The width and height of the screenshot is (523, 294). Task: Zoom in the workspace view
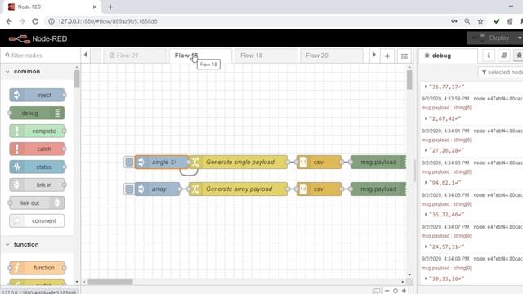[404, 291]
